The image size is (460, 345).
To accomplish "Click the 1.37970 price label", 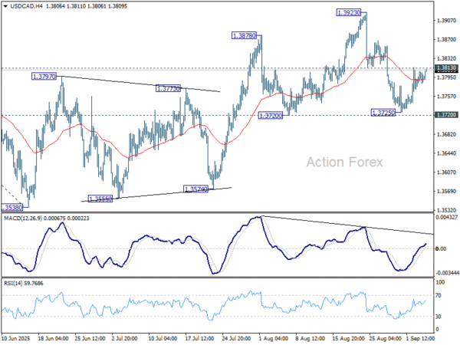I will tap(44, 77).
